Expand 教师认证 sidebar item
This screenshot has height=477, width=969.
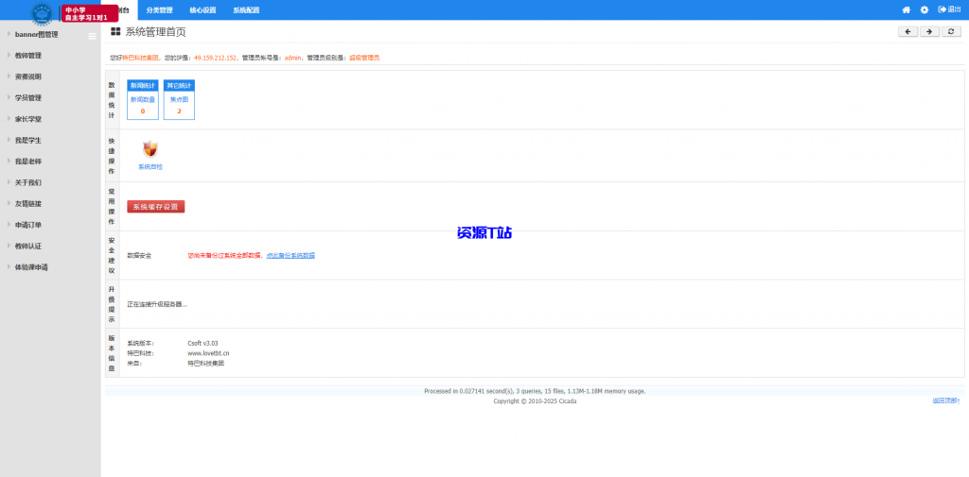pos(28,246)
